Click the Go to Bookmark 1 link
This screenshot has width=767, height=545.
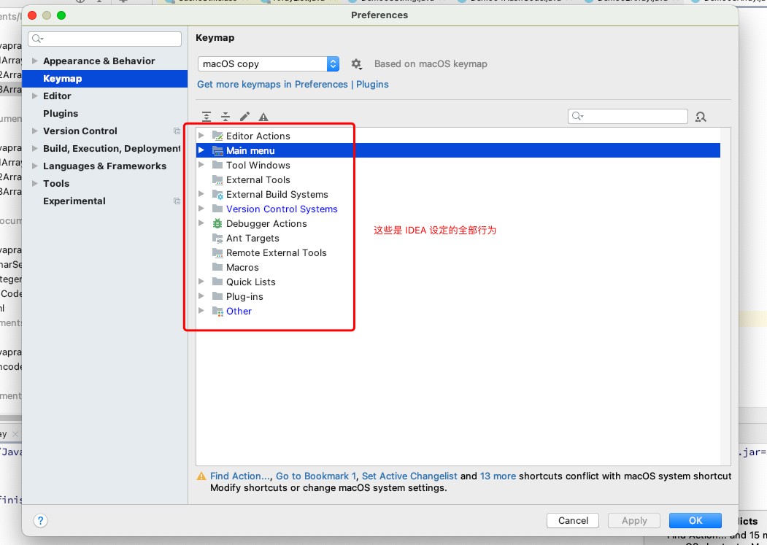coord(316,476)
